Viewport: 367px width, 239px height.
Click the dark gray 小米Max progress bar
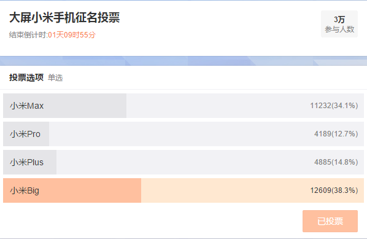[x=64, y=106]
